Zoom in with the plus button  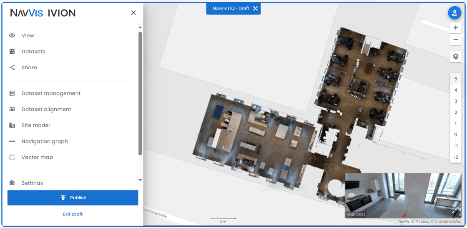click(456, 28)
